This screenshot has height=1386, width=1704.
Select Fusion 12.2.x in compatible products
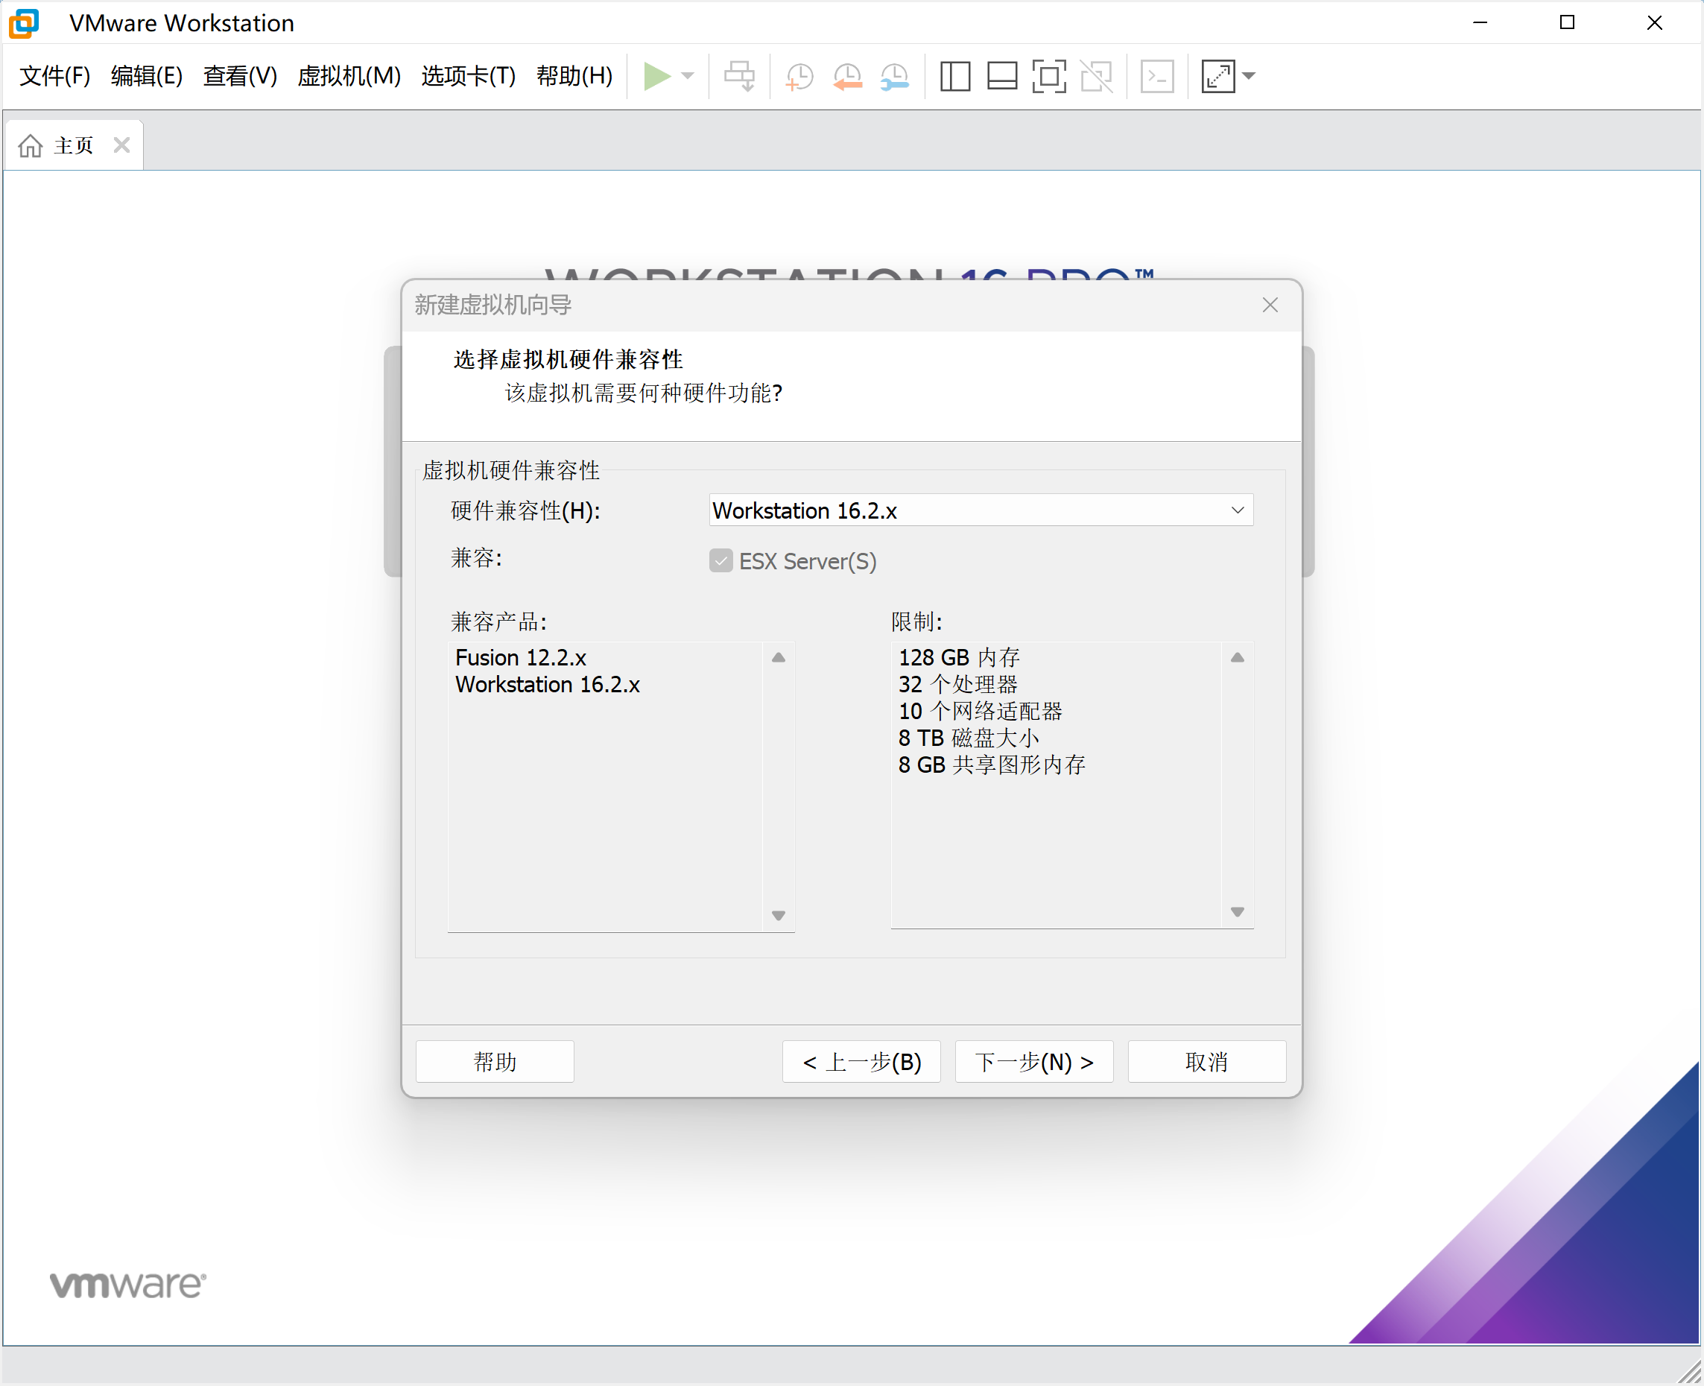point(520,658)
